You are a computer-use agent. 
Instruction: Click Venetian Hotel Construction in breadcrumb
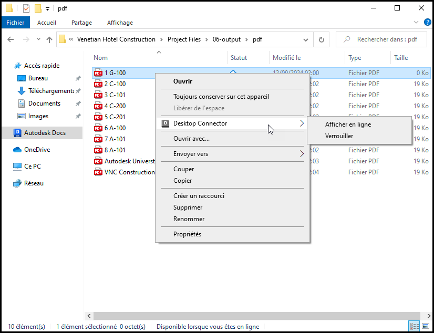pos(116,39)
